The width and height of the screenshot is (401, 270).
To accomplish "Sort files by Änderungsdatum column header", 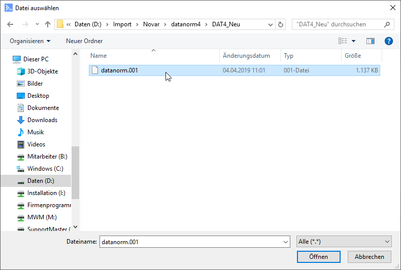I will [246, 56].
